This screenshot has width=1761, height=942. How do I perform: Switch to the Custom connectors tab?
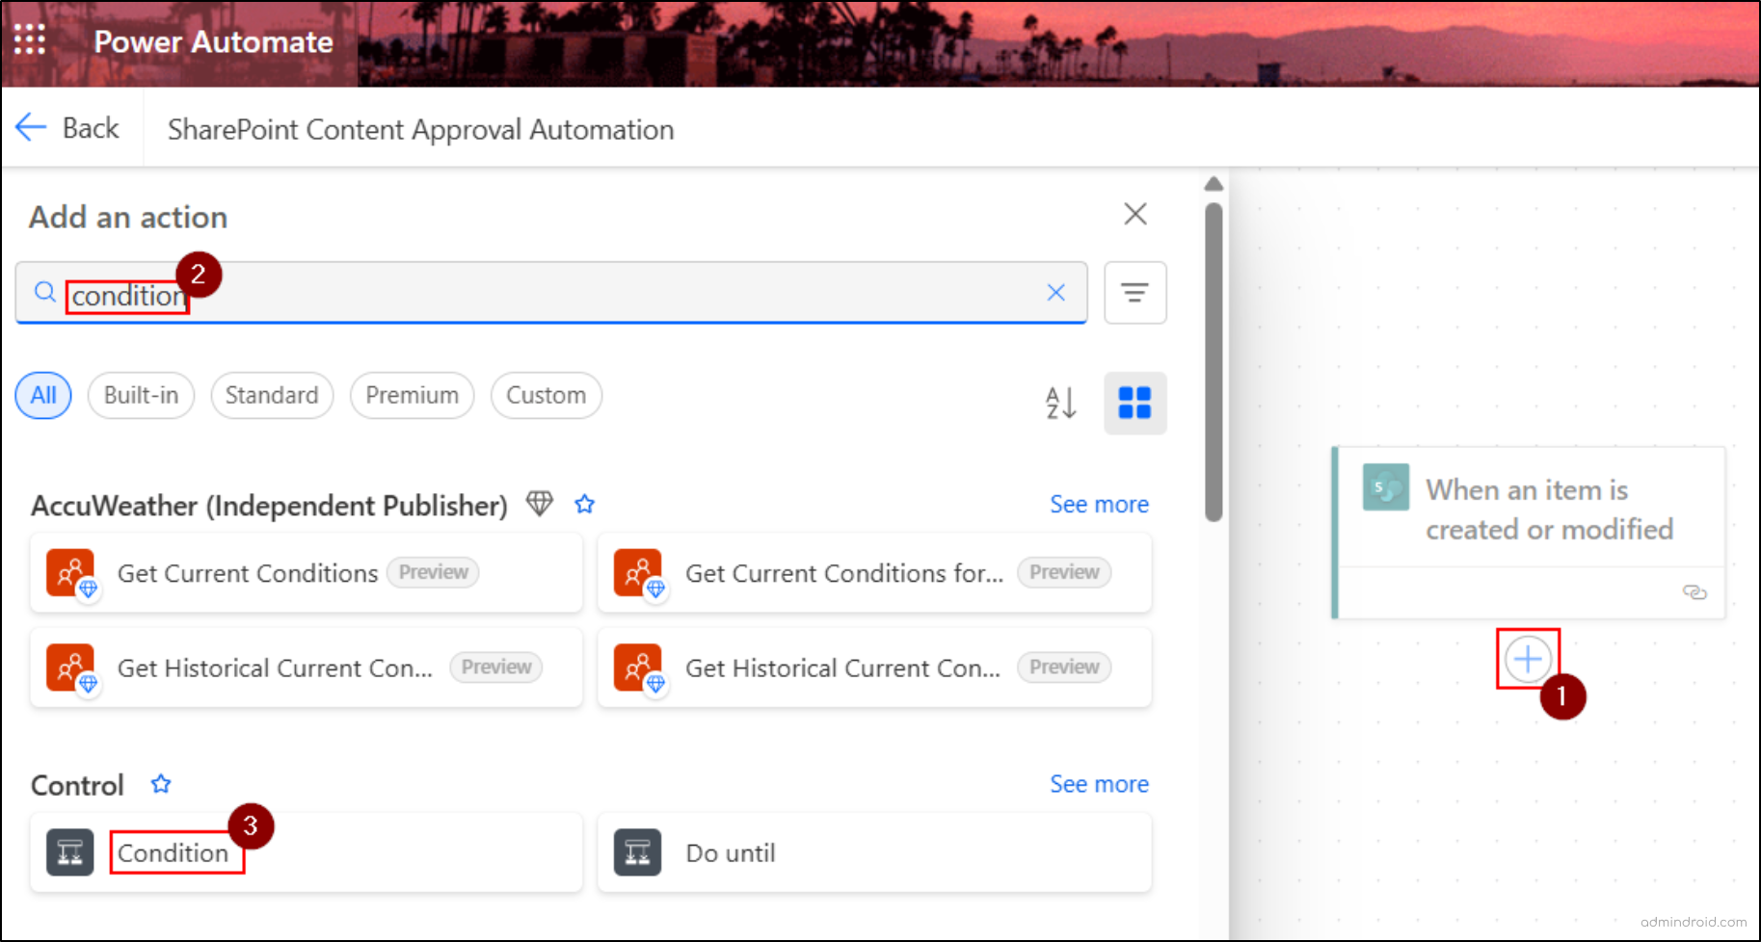tap(546, 395)
